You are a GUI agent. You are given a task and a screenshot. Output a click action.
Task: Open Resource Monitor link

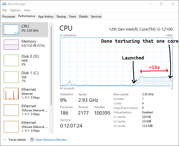[x=51, y=140]
